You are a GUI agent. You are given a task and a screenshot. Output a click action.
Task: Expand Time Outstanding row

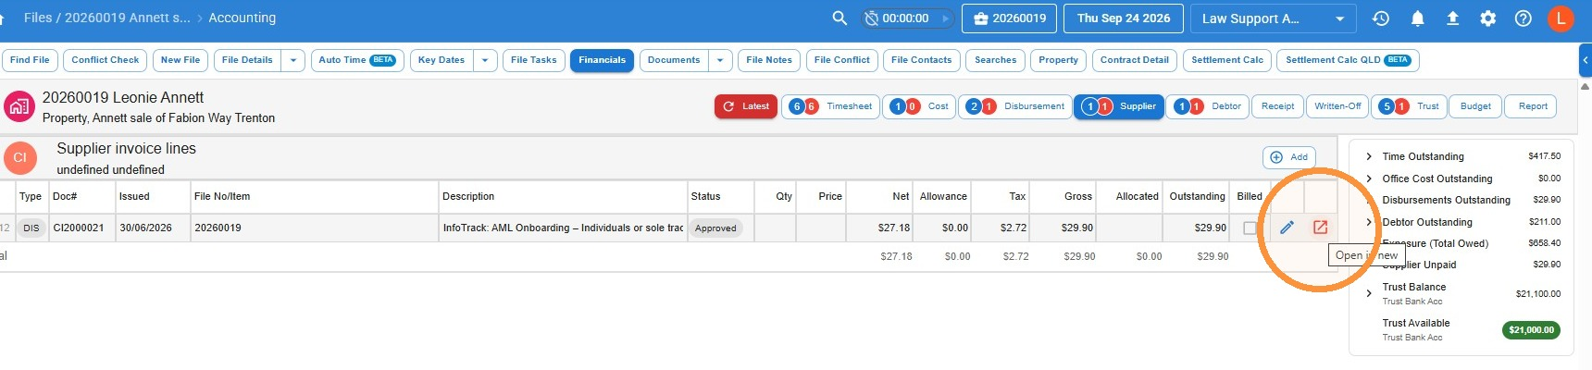1369,156
